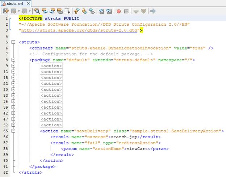Click the "redirectAction" type value

(137, 143)
